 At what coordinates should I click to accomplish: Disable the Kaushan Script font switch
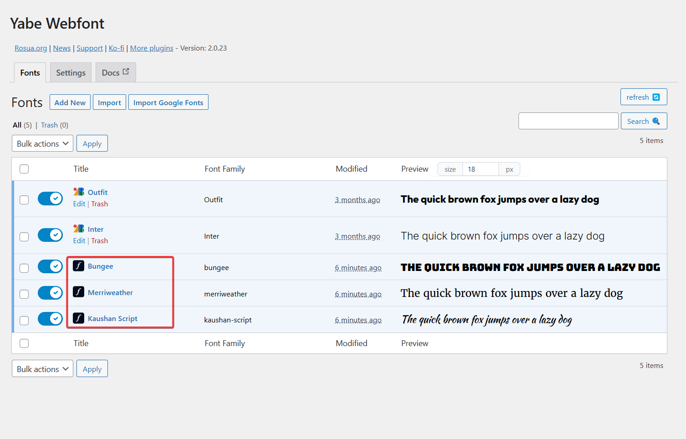coord(50,319)
